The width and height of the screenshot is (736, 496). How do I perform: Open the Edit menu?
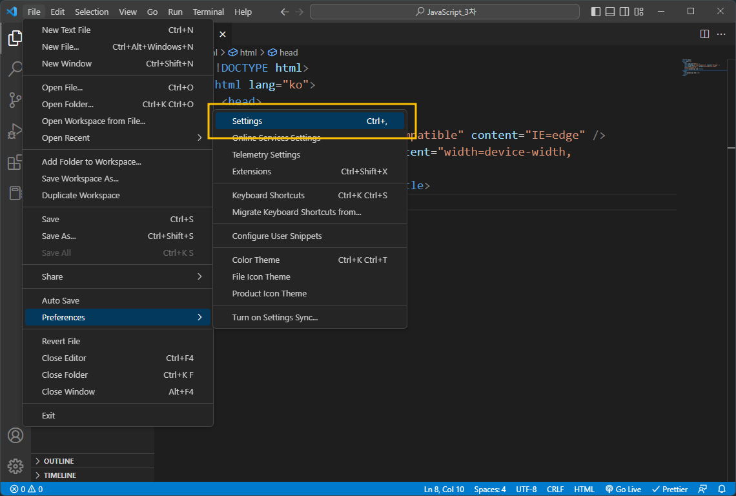(57, 12)
